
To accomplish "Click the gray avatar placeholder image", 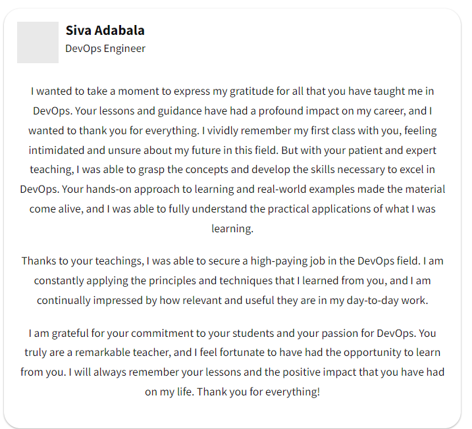I will (38, 42).
